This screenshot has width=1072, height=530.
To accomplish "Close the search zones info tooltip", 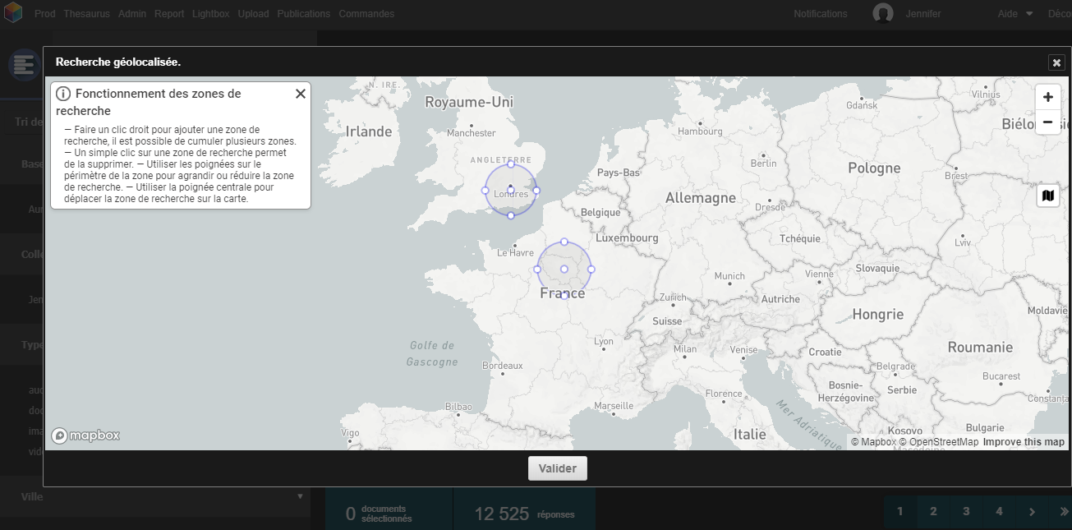I will [x=300, y=94].
